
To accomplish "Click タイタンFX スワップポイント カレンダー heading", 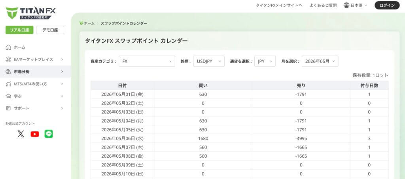I will pyautogui.click(x=136, y=41).
